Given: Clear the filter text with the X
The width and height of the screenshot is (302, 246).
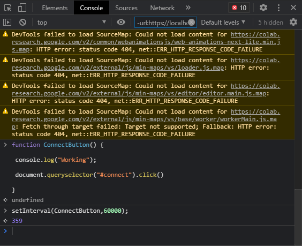Looking at the screenshot, I should point(192,23).
